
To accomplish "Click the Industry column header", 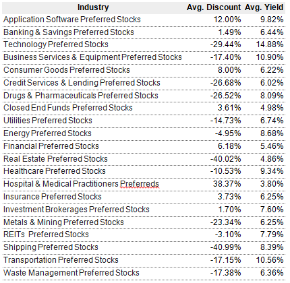I will (93, 7).
